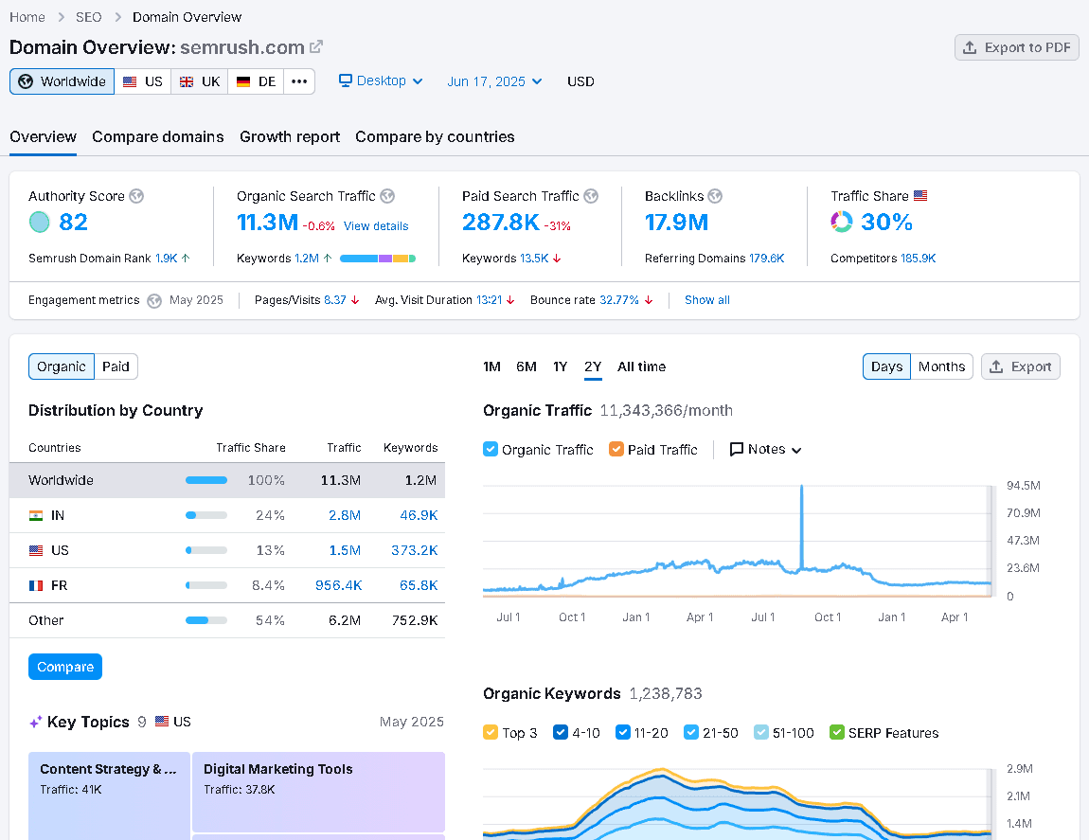Click Paid Keywords 13.5K down arrow
Image resolution: width=1089 pixels, height=840 pixels.
tap(557, 258)
